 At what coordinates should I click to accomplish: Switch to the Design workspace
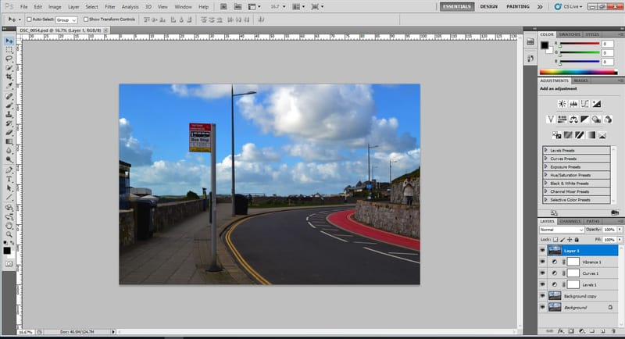point(488,6)
